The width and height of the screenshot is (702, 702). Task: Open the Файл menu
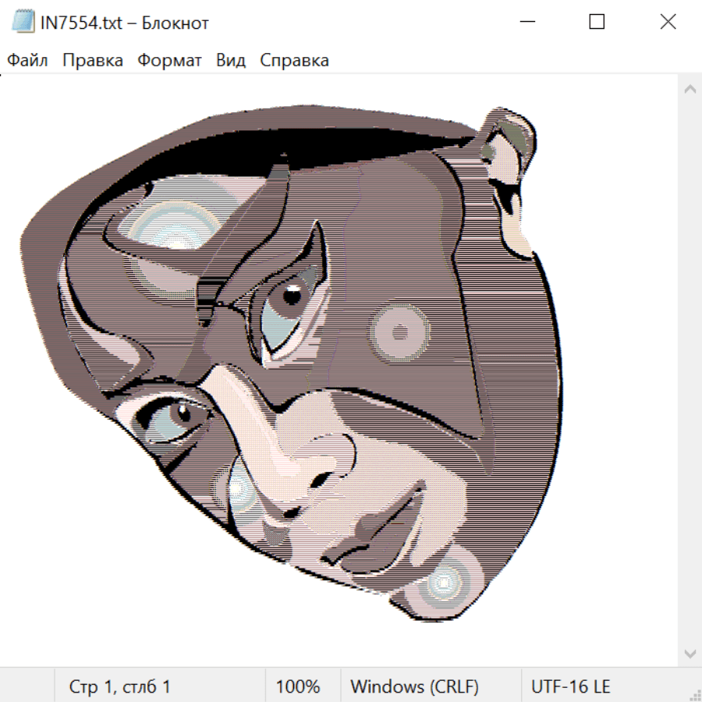click(27, 61)
